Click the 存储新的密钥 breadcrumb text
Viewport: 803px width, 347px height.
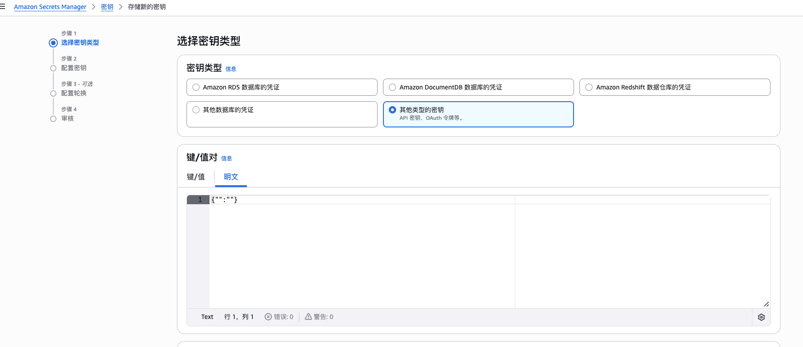147,7
